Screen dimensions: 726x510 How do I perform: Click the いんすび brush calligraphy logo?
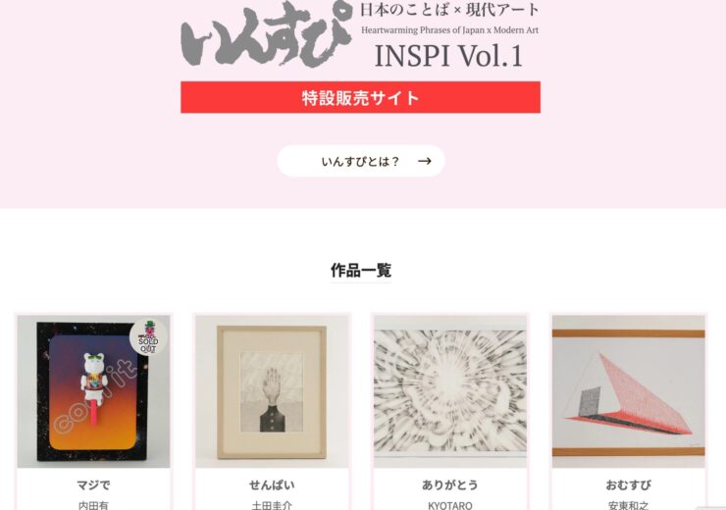tap(266, 33)
